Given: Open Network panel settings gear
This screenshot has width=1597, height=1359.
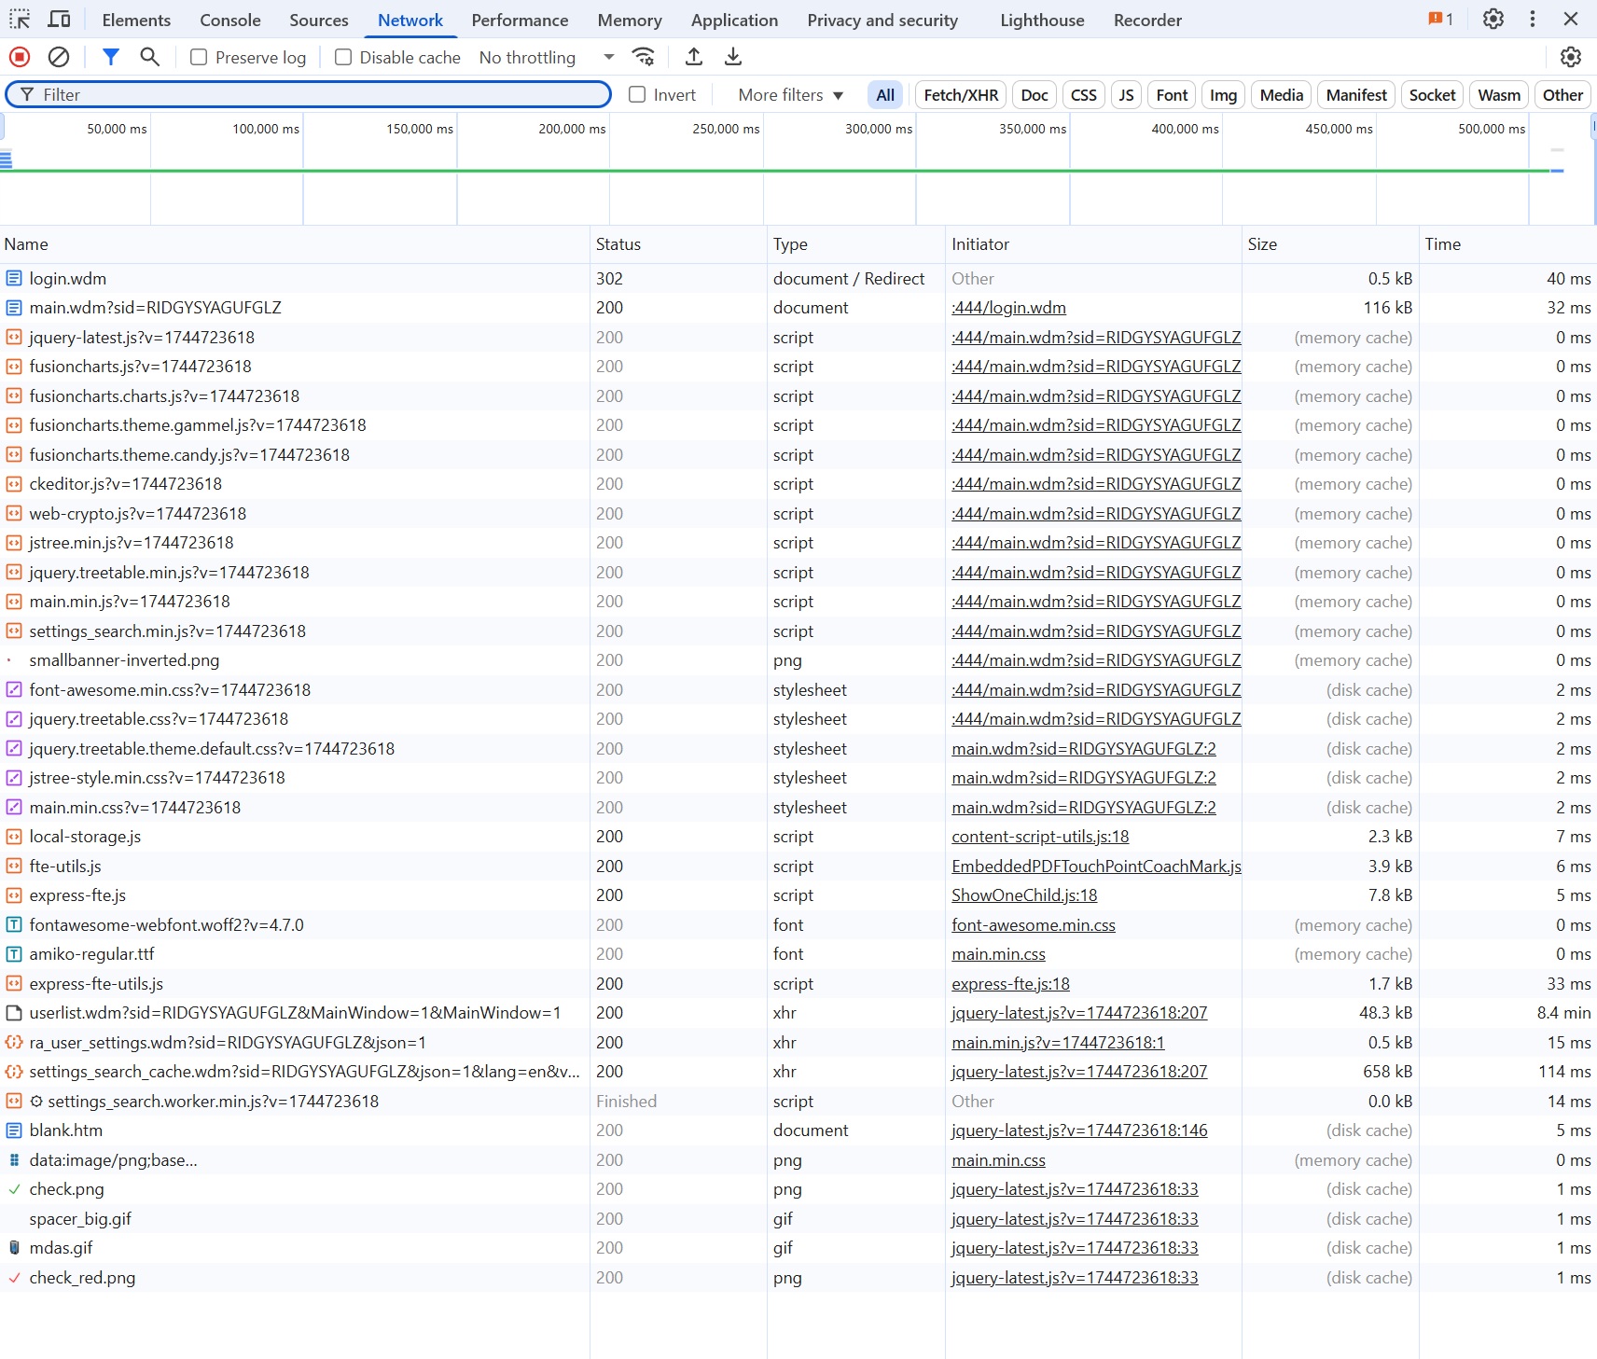Looking at the screenshot, I should pyautogui.click(x=1570, y=57).
